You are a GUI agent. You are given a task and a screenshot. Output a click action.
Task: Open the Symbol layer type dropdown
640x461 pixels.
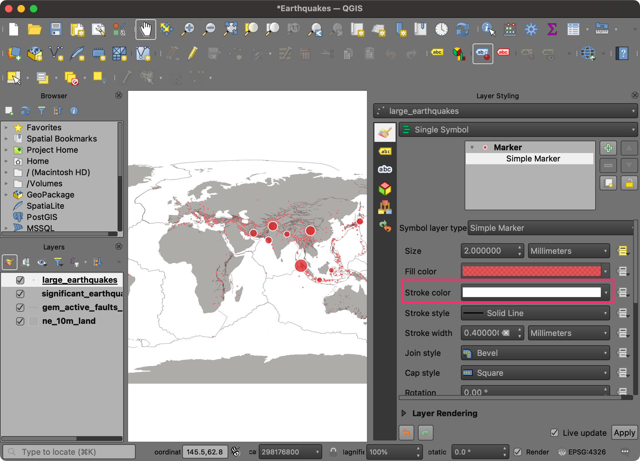point(551,228)
